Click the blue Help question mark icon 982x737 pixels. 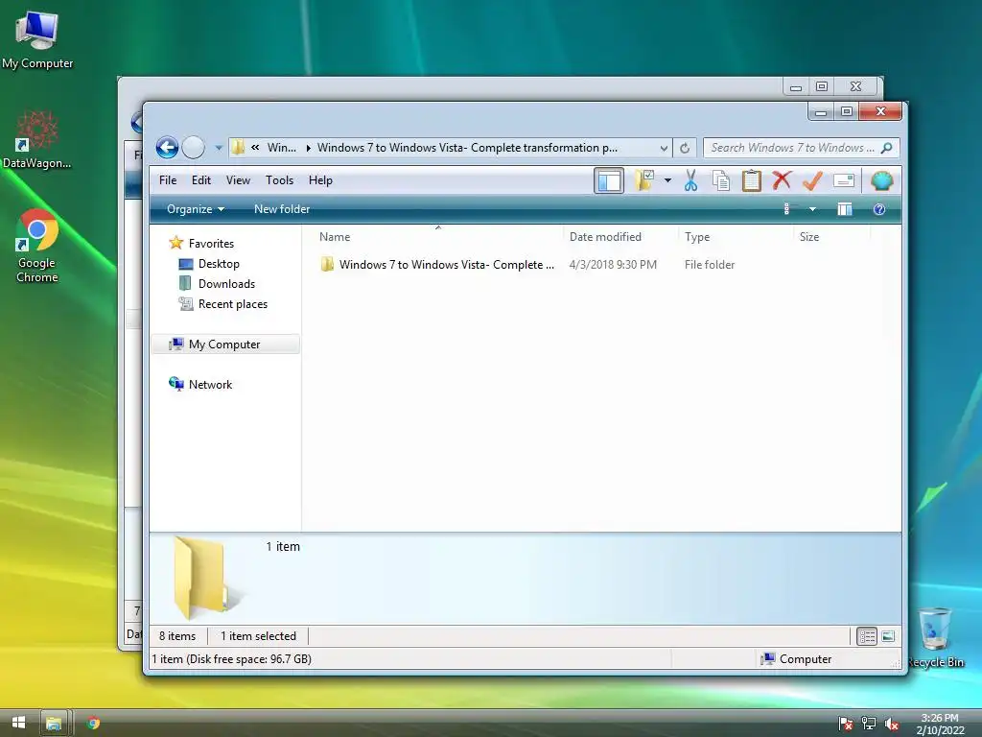[x=879, y=209]
